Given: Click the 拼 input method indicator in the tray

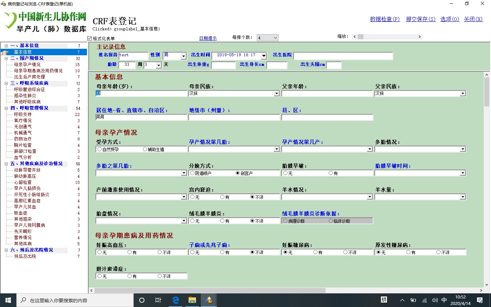Looking at the screenshot, I should pos(384,300).
